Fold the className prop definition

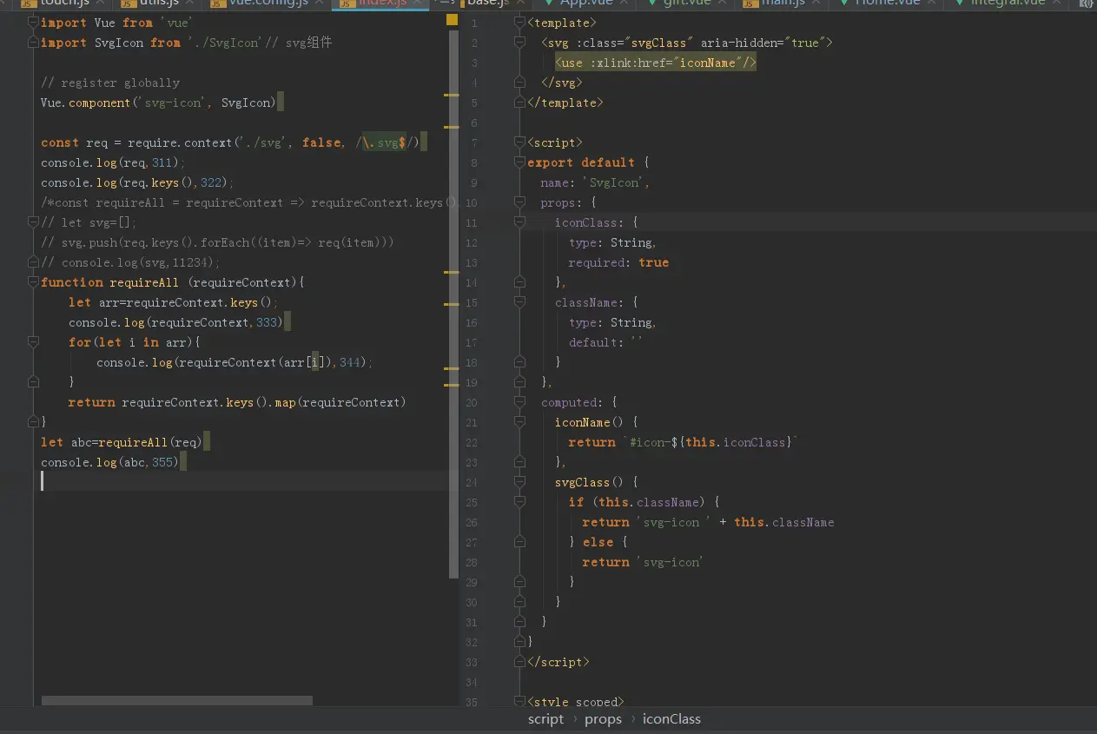tap(520, 302)
